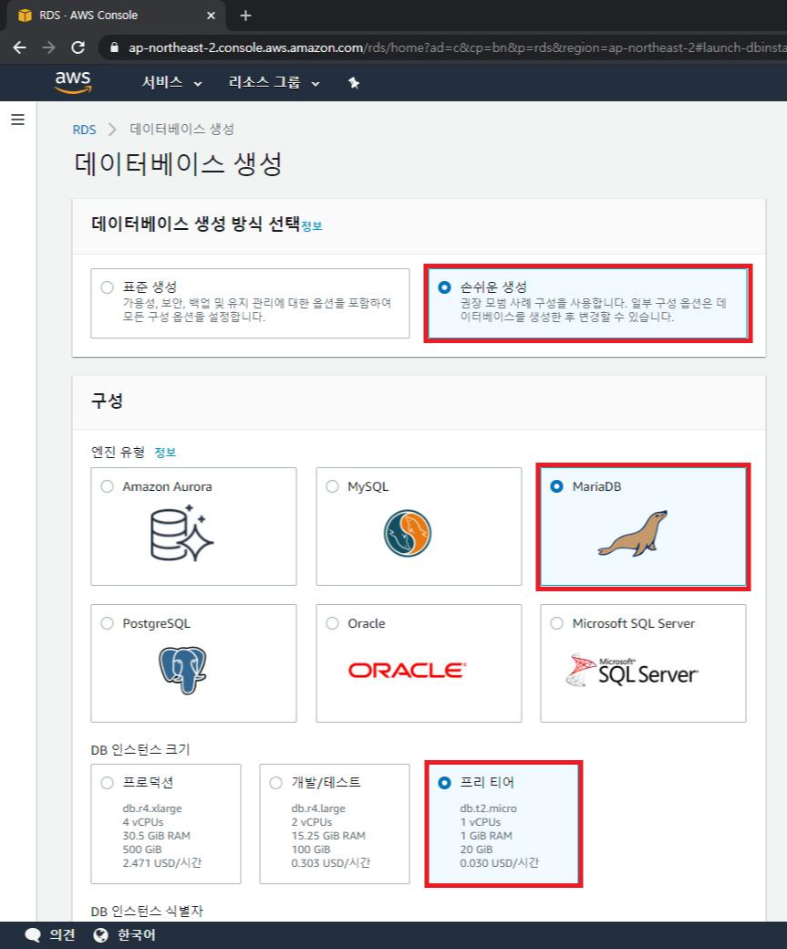This screenshot has height=949, width=787.
Task: Reload the page with refresh icon
Action: point(78,47)
